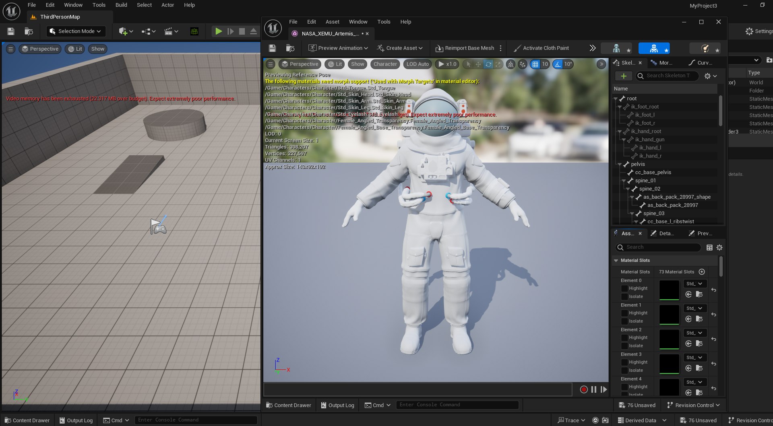
Task: Open Selection Mode dropdown
Action: click(x=75, y=31)
